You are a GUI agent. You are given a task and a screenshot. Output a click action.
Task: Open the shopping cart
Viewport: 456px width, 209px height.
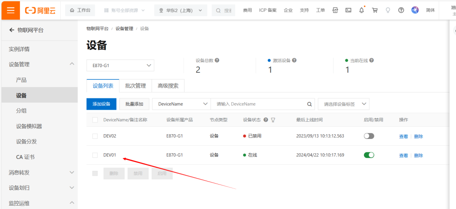375,10
